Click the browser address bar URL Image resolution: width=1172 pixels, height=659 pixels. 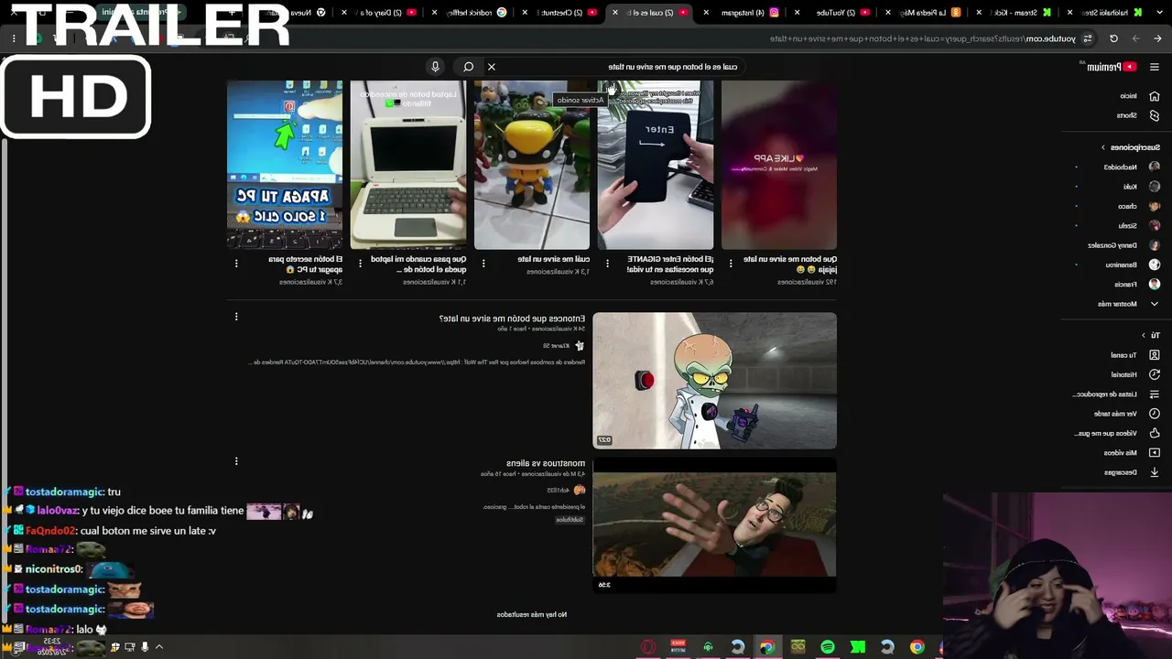(x=923, y=38)
